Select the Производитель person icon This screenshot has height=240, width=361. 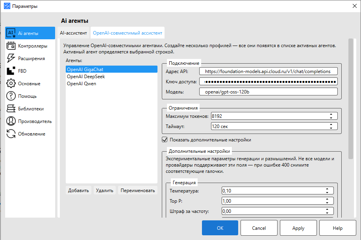point(11,121)
